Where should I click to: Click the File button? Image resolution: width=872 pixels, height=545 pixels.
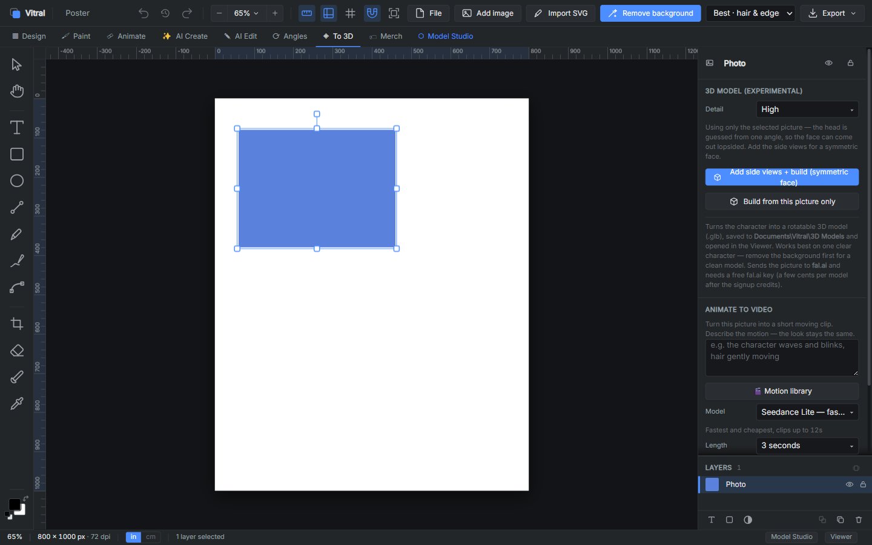(429, 13)
